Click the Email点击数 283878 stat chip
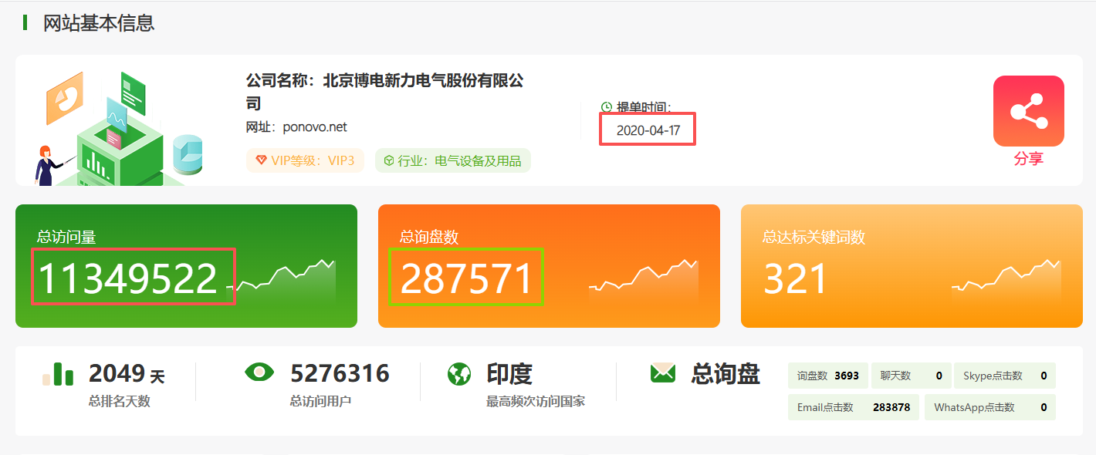The width and height of the screenshot is (1096, 455). 854,407
